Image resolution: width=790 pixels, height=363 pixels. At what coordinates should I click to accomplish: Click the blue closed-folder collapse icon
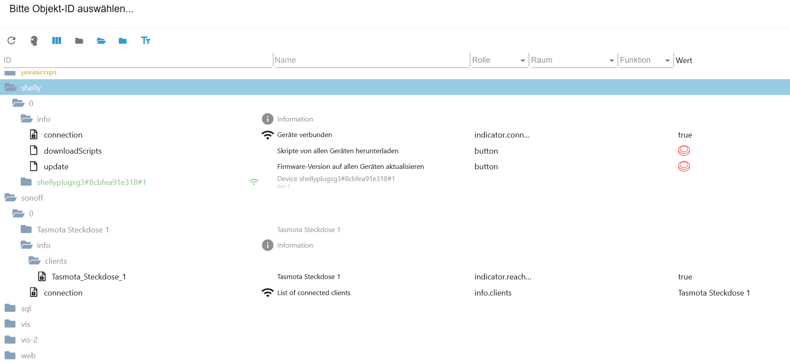[x=123, y=40]
